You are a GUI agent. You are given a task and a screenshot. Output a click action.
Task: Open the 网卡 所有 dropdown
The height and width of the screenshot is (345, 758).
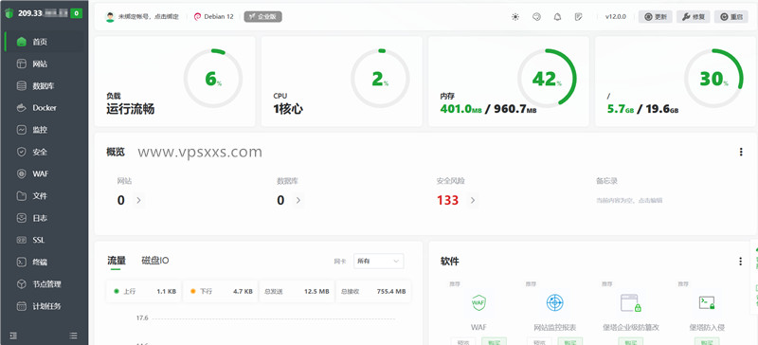[x=378, y=262]
